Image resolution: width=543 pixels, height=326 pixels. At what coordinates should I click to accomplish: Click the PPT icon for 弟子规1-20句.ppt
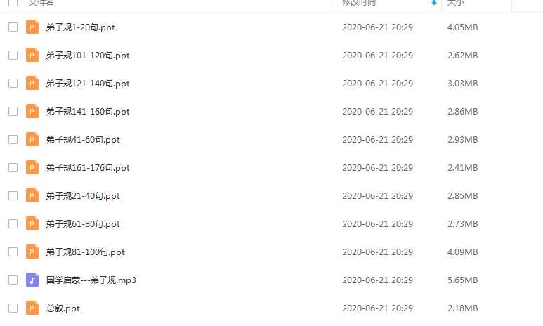click(32, 27)
